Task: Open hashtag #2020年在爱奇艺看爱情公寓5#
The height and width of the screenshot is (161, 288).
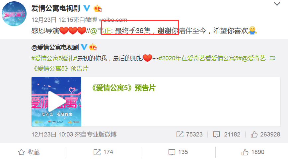Action: [200, 58]
